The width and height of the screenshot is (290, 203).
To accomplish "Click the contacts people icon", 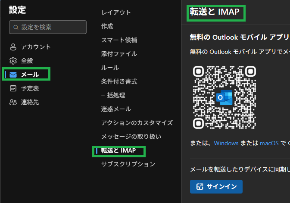I will click(x=13, y=102).
